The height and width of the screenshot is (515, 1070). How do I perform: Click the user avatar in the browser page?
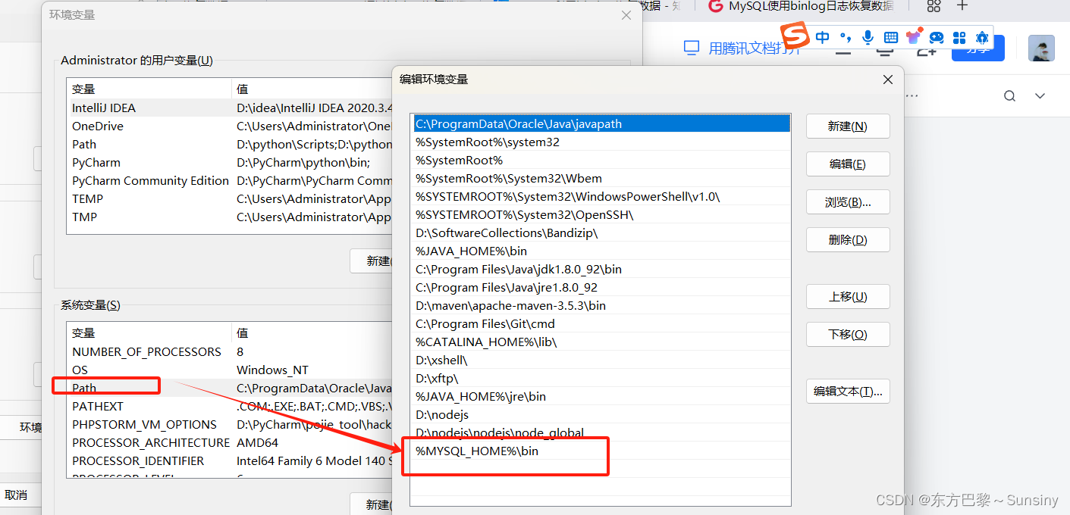pos(1041,48)
